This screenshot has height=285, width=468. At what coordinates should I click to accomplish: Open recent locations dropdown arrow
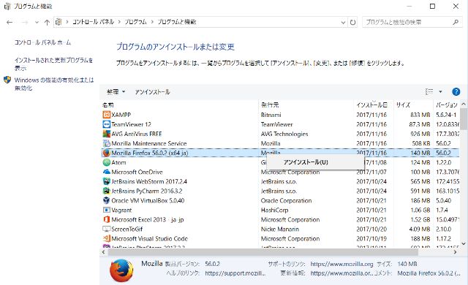coord(37,22)
